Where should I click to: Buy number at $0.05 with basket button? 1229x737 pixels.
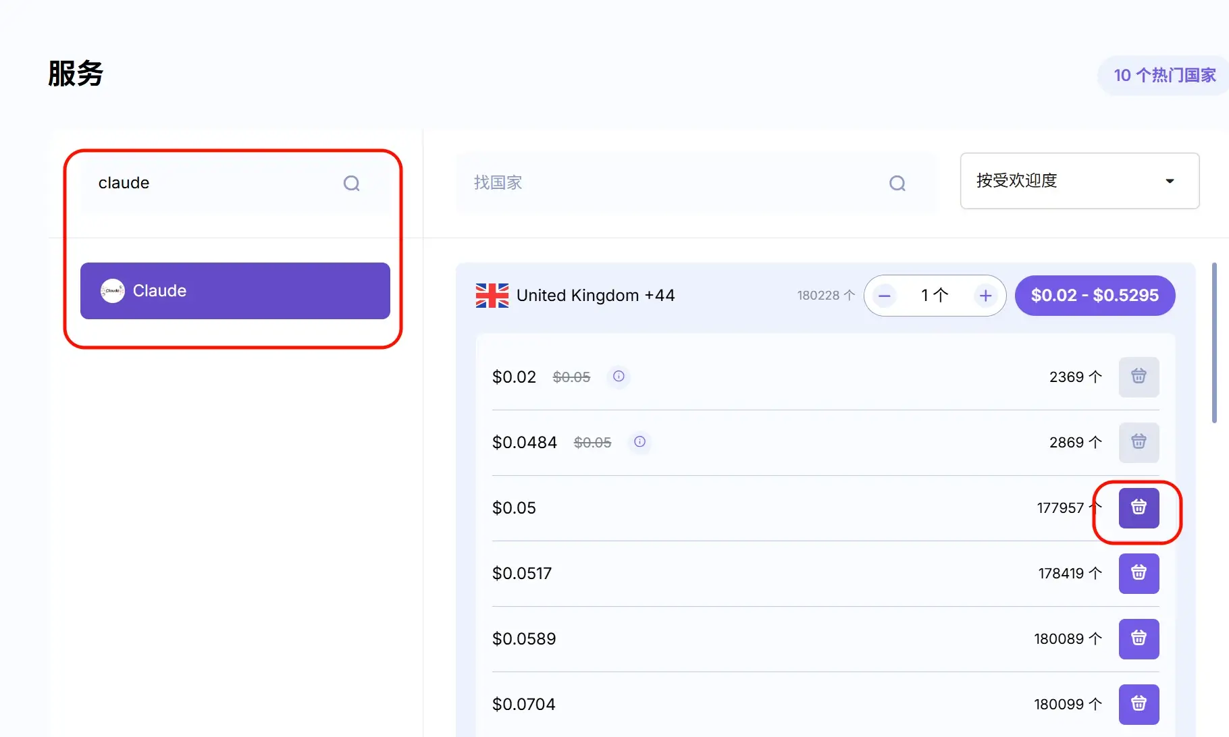click(x=1139, y=508)
